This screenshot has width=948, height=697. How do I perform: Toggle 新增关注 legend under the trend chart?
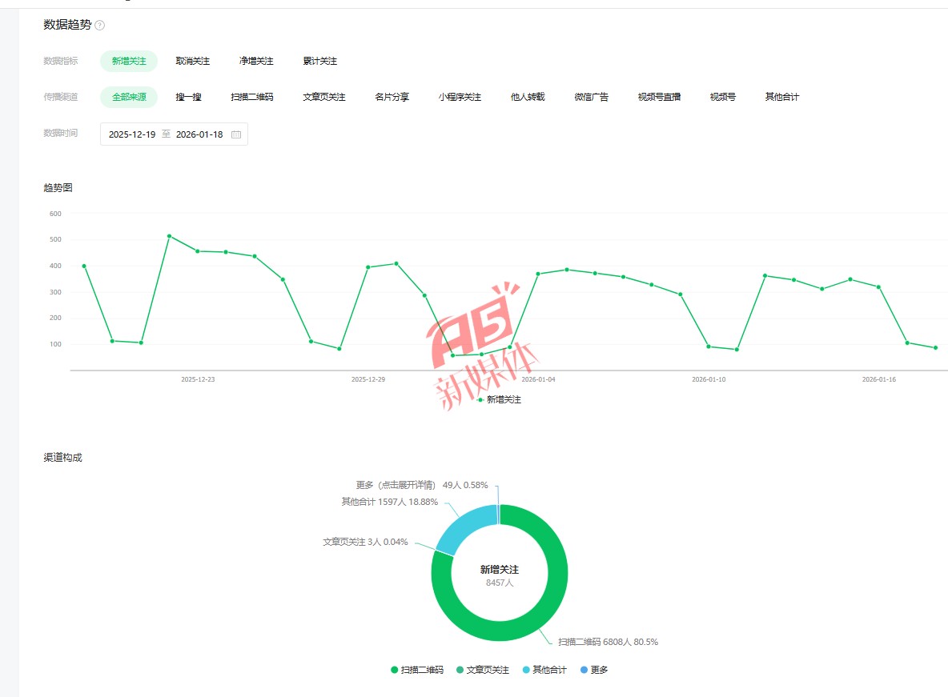500,399
